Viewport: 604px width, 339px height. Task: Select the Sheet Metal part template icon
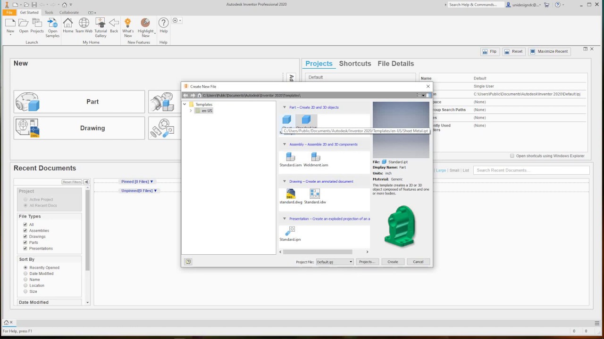click(x=286, y=120)
